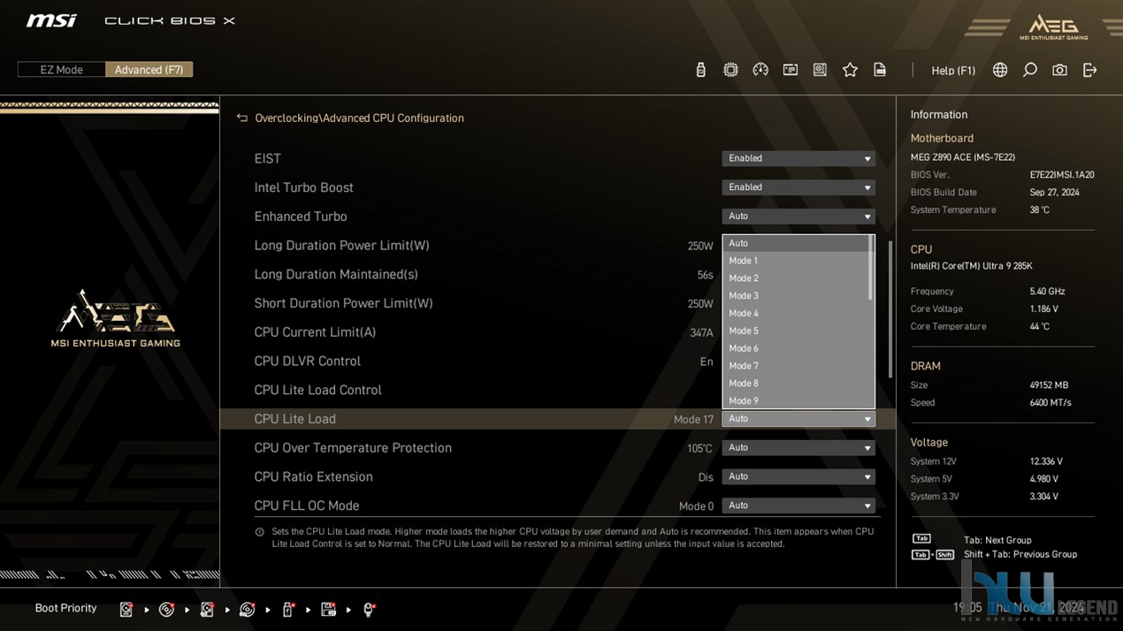Image resolution: width=1123 pixels, height=631 pixels.
Task: Switch to Advanced (F7) tab
Action: [x=149, y=70]
